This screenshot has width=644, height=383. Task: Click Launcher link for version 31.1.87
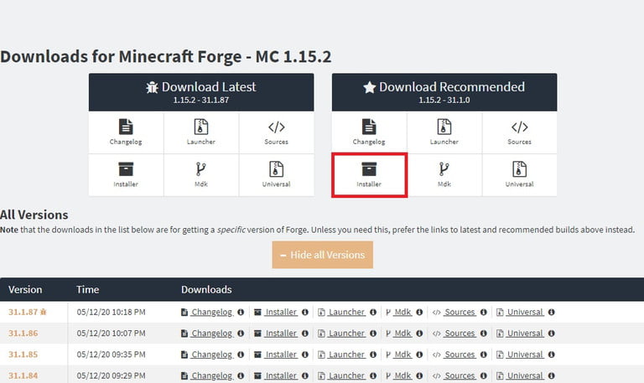click(346, 313)
